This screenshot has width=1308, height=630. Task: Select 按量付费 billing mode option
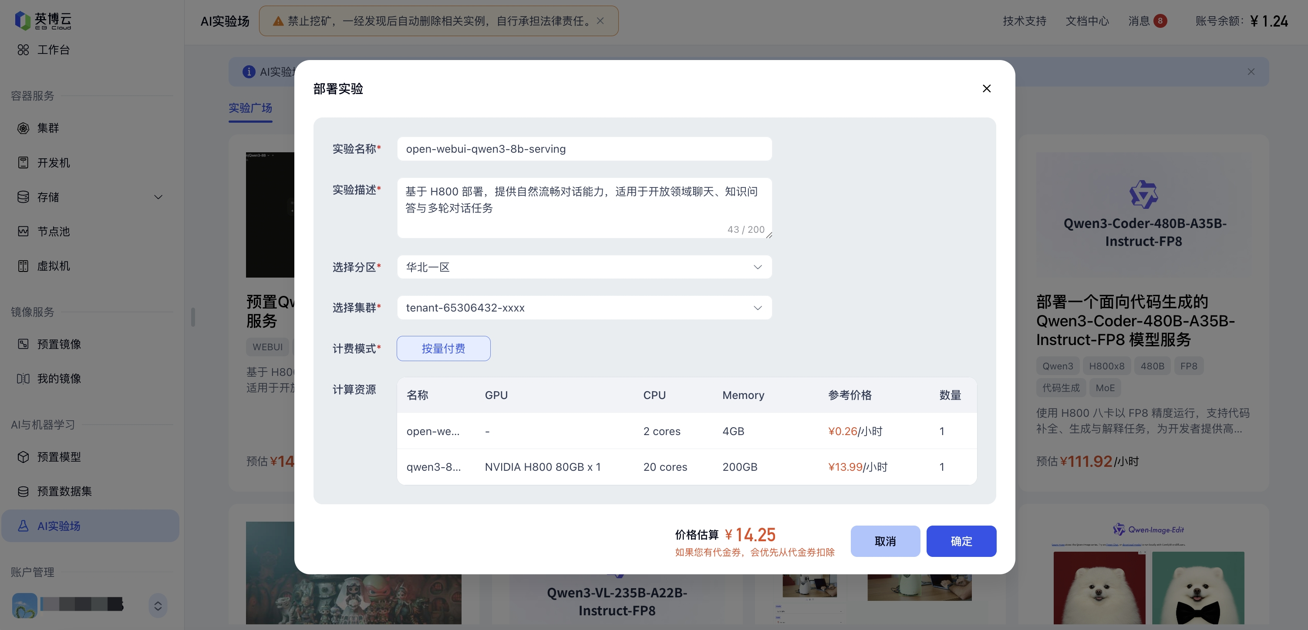443,349
